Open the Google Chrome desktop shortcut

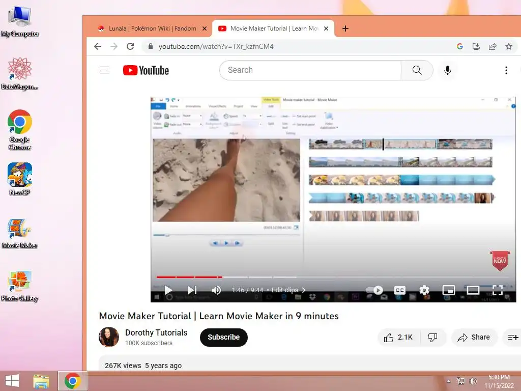[x=20, y=130]
